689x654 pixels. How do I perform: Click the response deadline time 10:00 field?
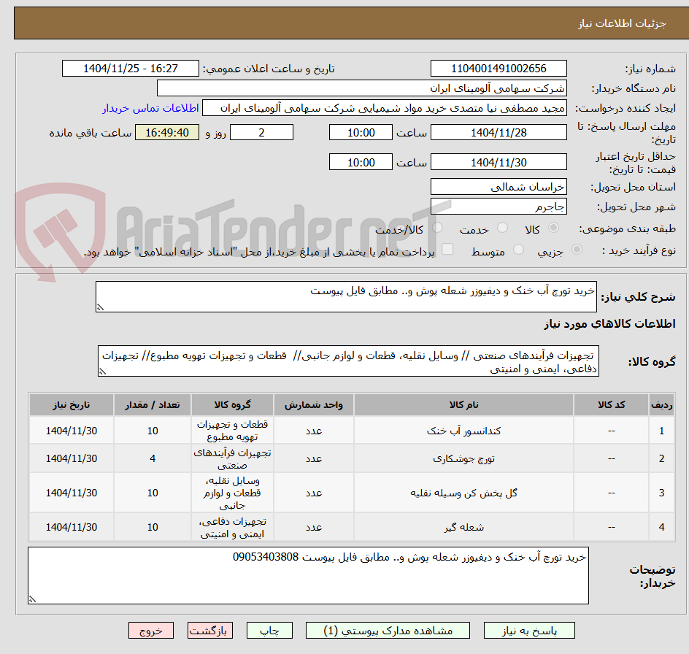coord(361,132)
